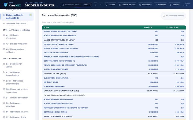
Task: Click the B2 Tableau des immobilisations building icon
Action: tap(4, 72)
